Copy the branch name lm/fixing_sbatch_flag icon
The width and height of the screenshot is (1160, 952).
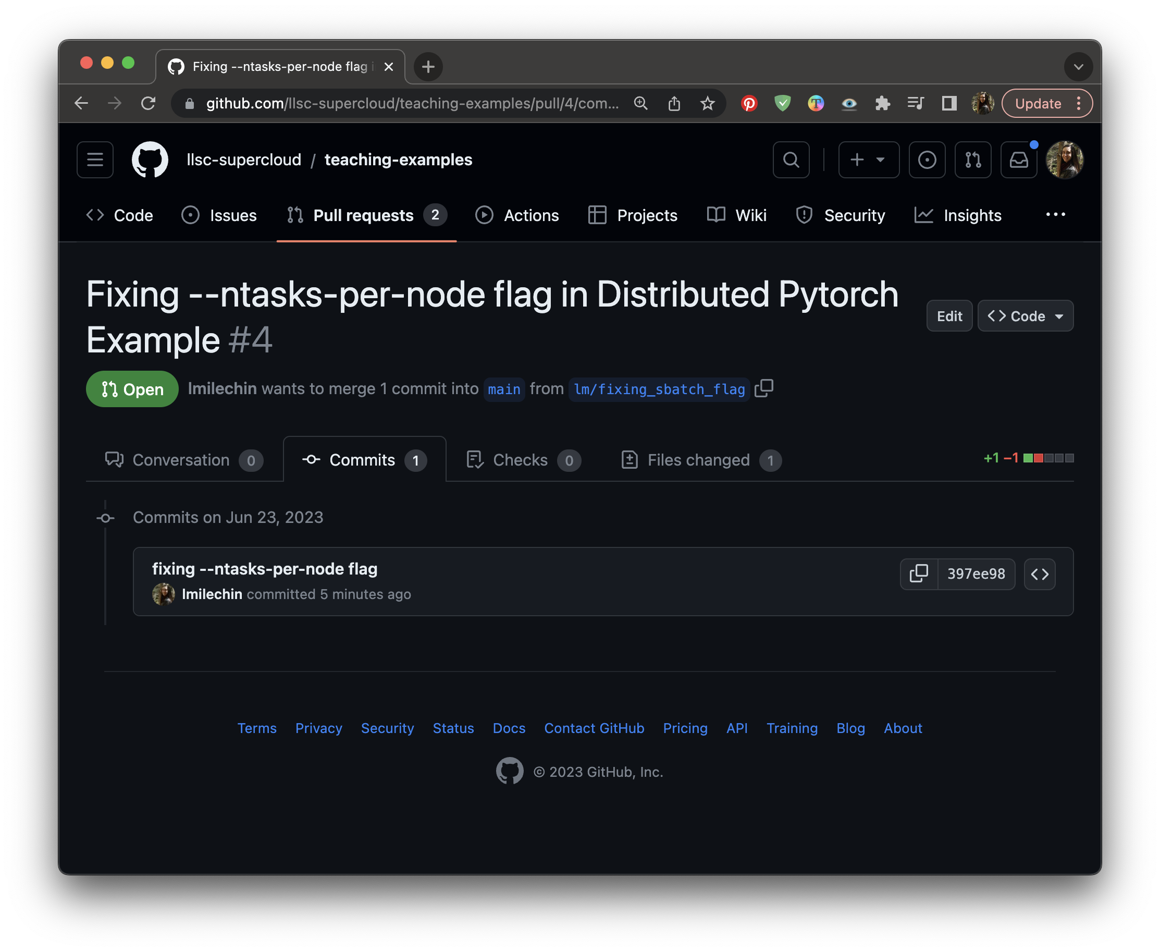click(763, 388)
